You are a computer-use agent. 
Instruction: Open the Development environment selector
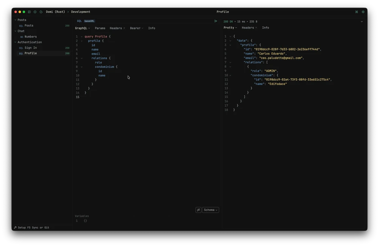tap(80, 12)
